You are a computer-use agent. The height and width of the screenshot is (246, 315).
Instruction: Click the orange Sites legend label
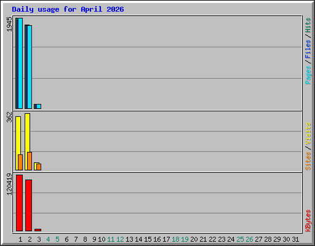click(308, 161)
